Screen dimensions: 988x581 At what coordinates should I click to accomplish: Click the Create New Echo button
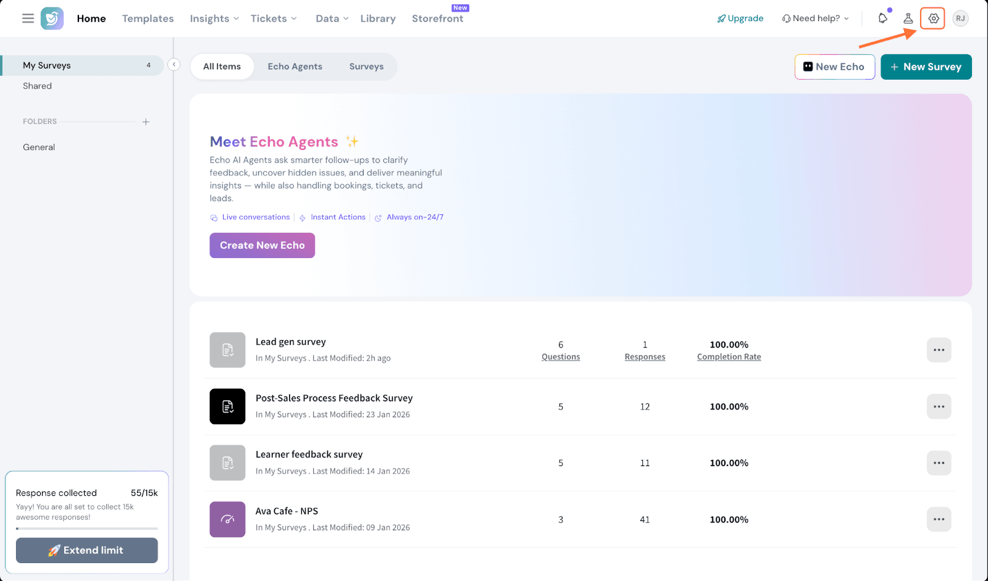tap(262, 245)
